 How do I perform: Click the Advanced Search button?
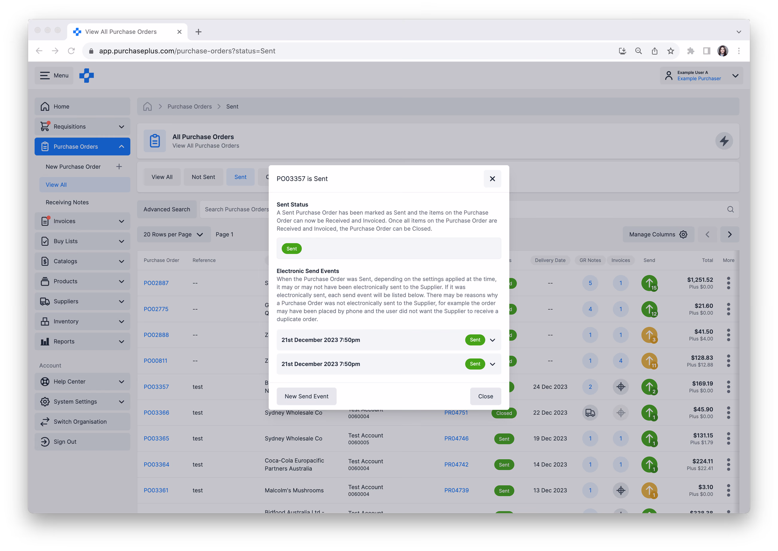[166, 209]
